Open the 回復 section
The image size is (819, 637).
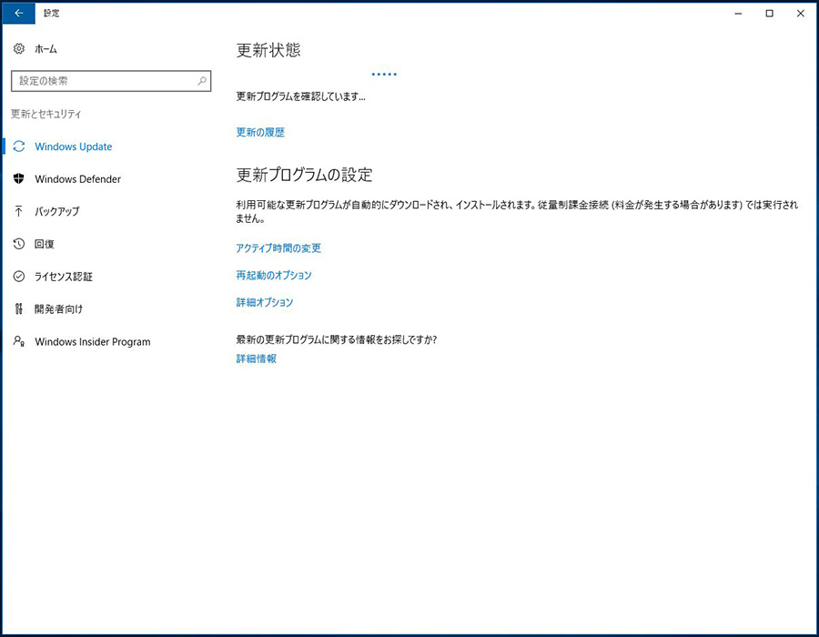[x=45, y=244]
